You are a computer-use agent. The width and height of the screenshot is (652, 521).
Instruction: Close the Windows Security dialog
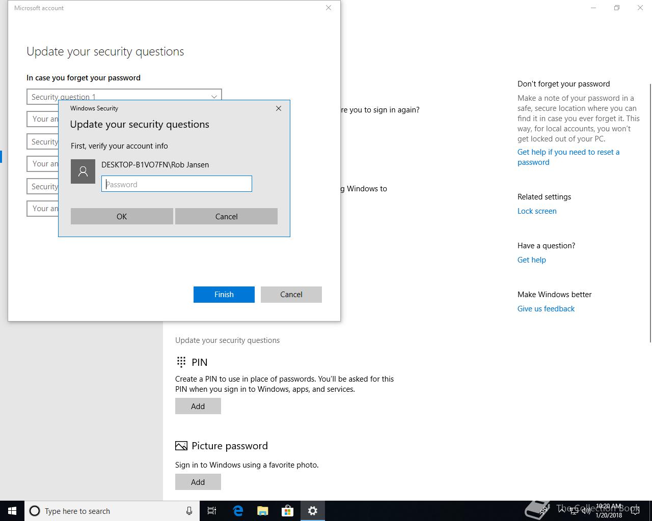[x=279, y=108]
